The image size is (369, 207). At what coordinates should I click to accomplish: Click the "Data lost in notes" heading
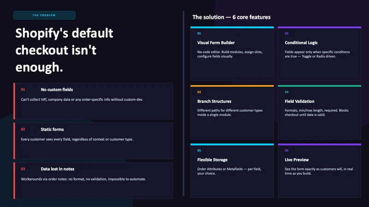pos(57,169)
